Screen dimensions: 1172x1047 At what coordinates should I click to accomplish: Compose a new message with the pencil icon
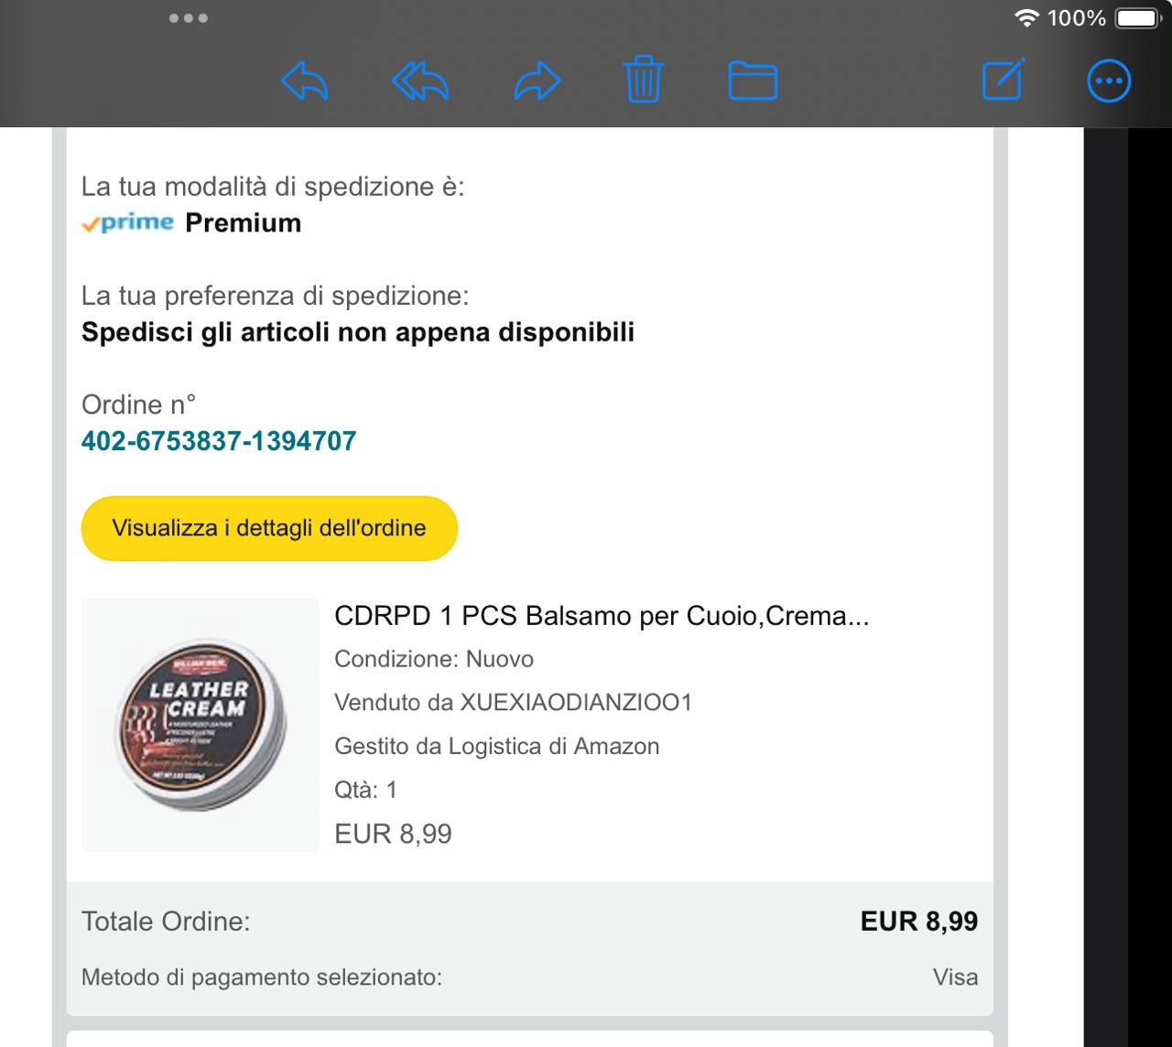click(x=1003, y=80)
